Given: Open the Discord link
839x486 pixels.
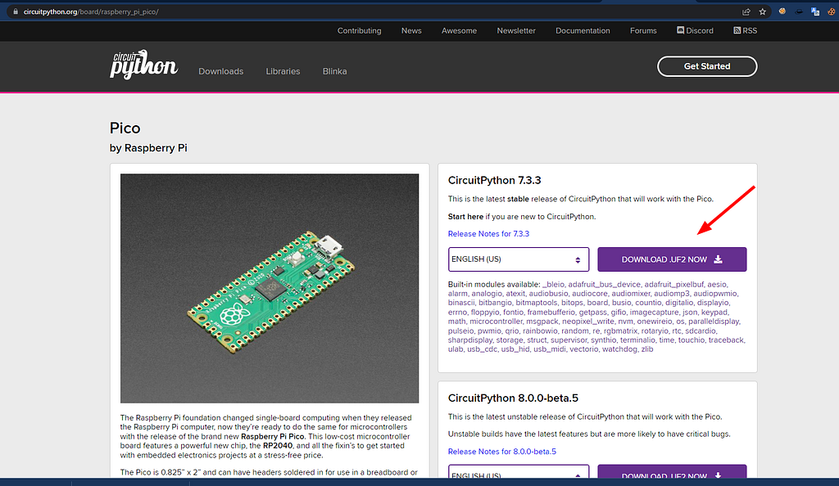Looking at the screenshot, I should (x=695, y=30).
